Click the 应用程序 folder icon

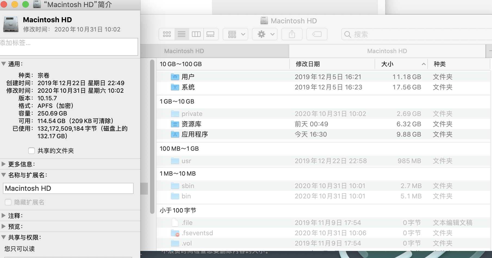(175, 134)
